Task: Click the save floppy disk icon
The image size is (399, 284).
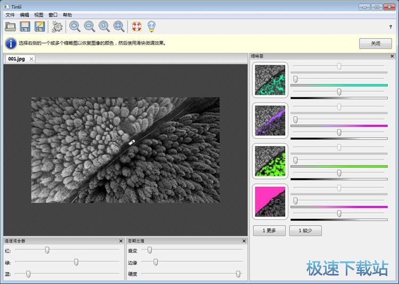Action: point(25,26)
